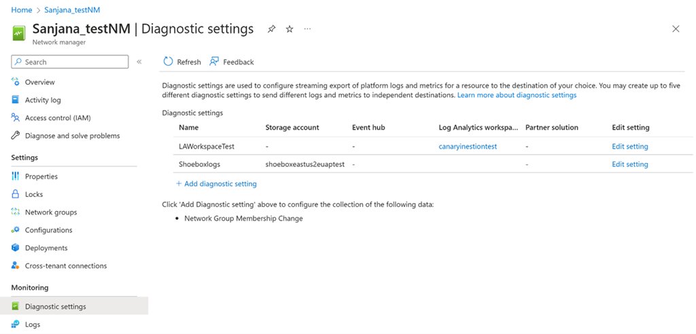Open Locks menu label
The height and width of the screenshot is (334, 696).
click(34, 194)
